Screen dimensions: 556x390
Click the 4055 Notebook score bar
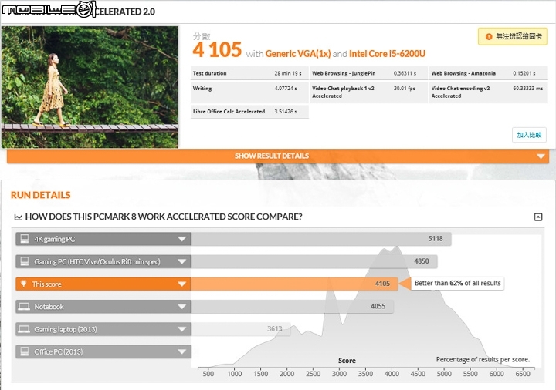[x=292, y=307]
